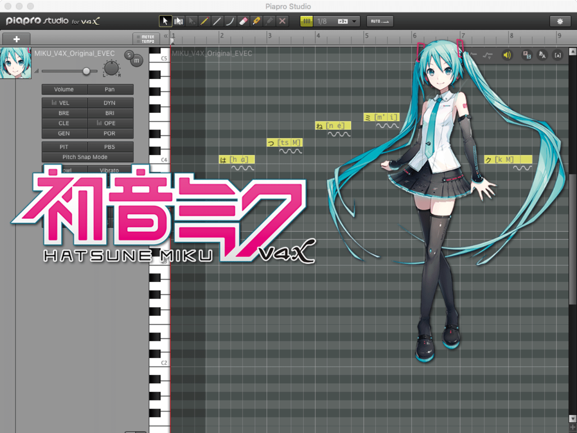
Task: Mute the MIKU track with M button
Action: pos(137,61)
